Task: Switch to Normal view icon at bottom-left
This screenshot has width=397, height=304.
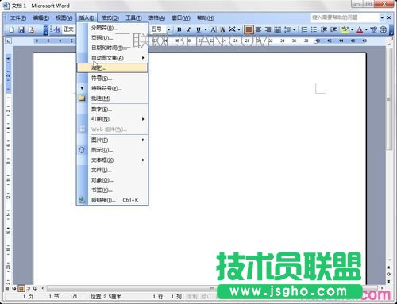Action: point(7,288)
